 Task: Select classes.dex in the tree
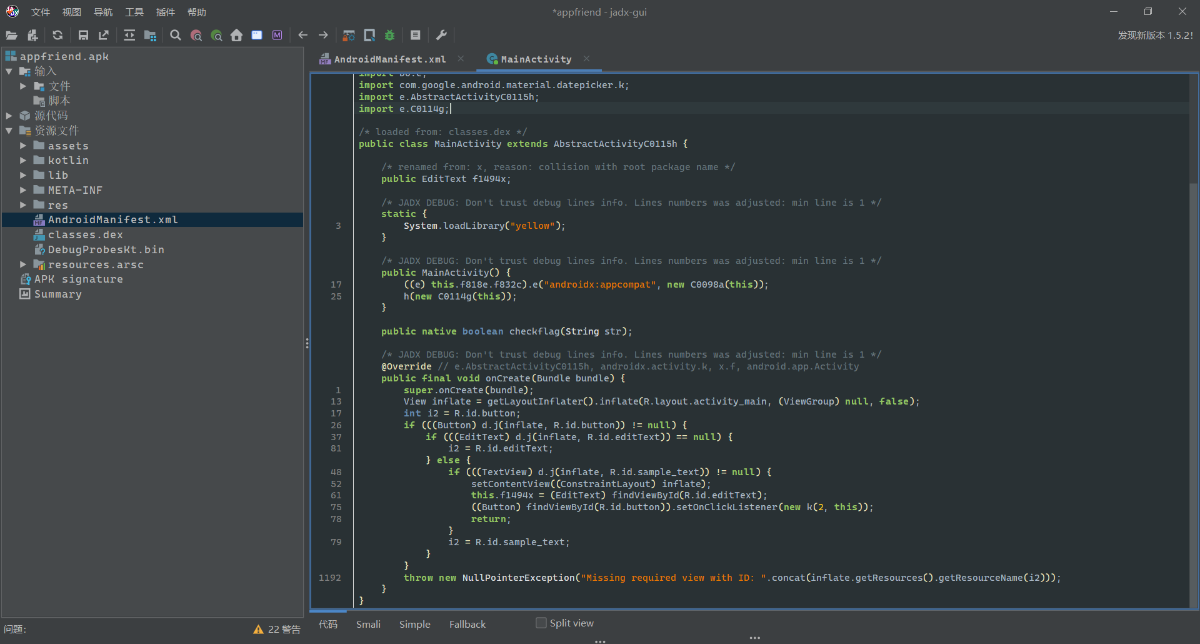click(85, 235)
